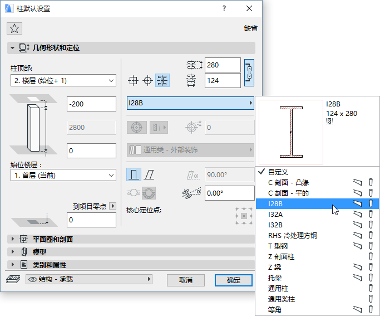Viewport: 380px width, 316px height.
Task: Expand the 平面图和剖面 panel
Action: (13, 239)
